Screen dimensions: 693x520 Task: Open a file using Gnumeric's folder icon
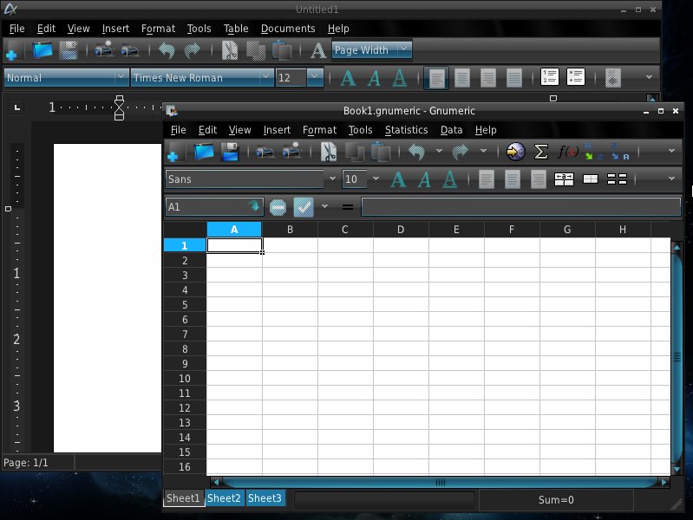pyautogui.click(x=204, y=152)
